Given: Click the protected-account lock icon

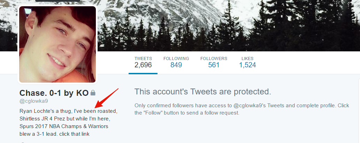Looking at the screenshot, I should click(x=93, y=93).
